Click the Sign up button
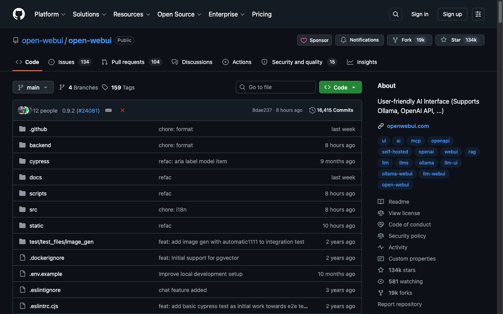Viewport: 503px width, 314px height. [x=452, y=14]
